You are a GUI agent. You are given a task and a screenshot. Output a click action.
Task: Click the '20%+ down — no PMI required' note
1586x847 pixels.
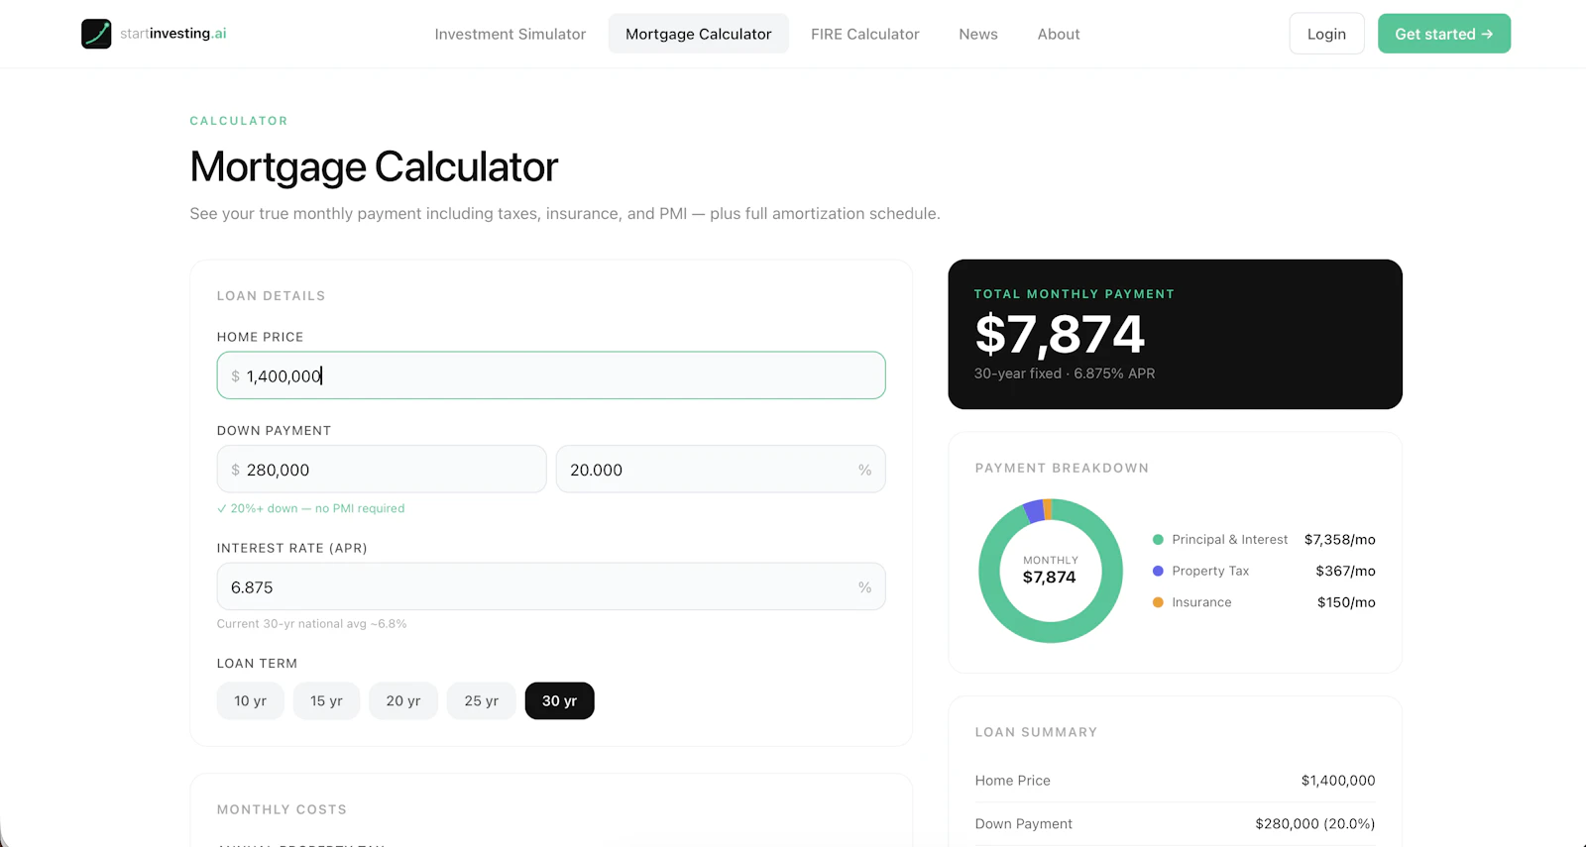tap(311, 508)
